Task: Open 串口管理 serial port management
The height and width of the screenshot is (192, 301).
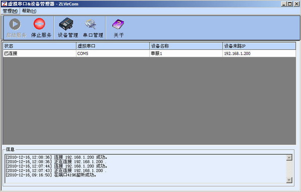Action: click(x=90, y=24)
